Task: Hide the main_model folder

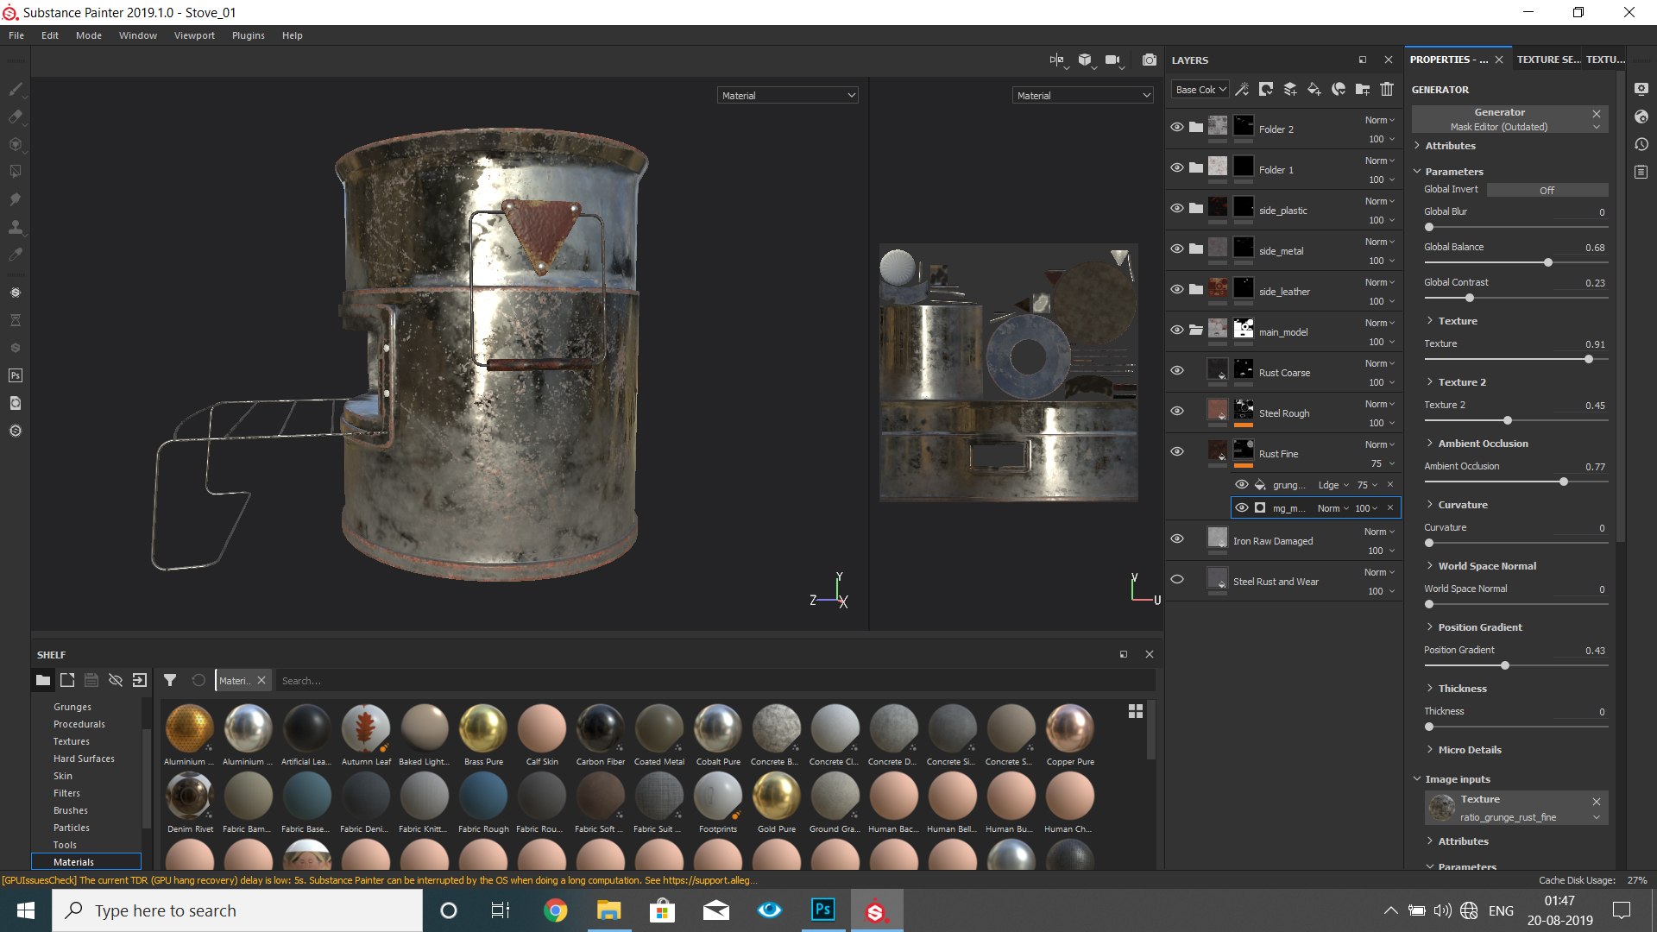Action: point(1176,330)
